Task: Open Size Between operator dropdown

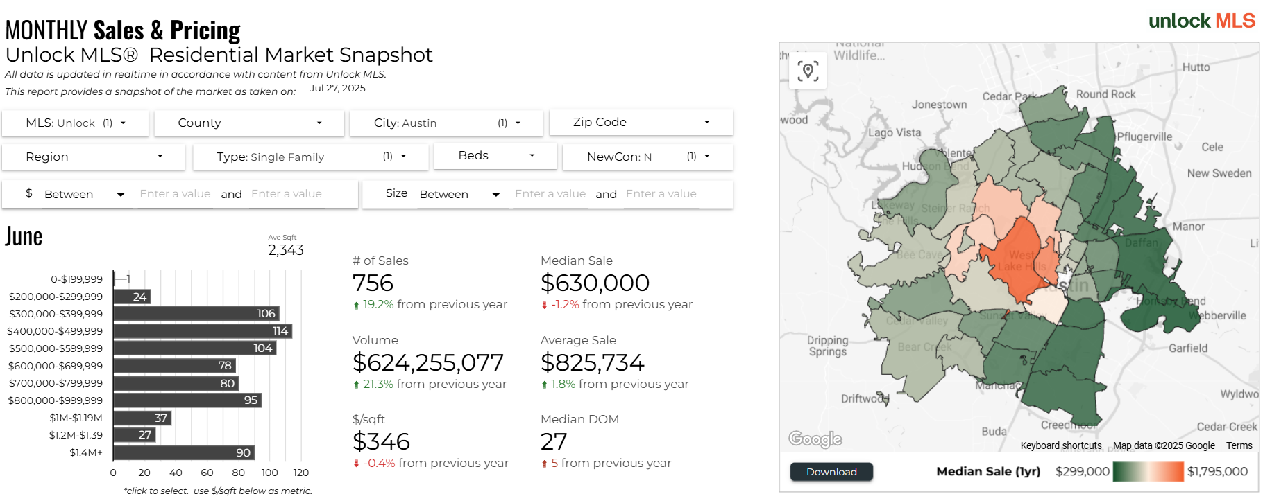Action: click(459, 194)
